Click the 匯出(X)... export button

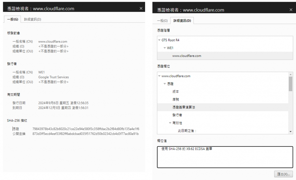tap(283, 174)
